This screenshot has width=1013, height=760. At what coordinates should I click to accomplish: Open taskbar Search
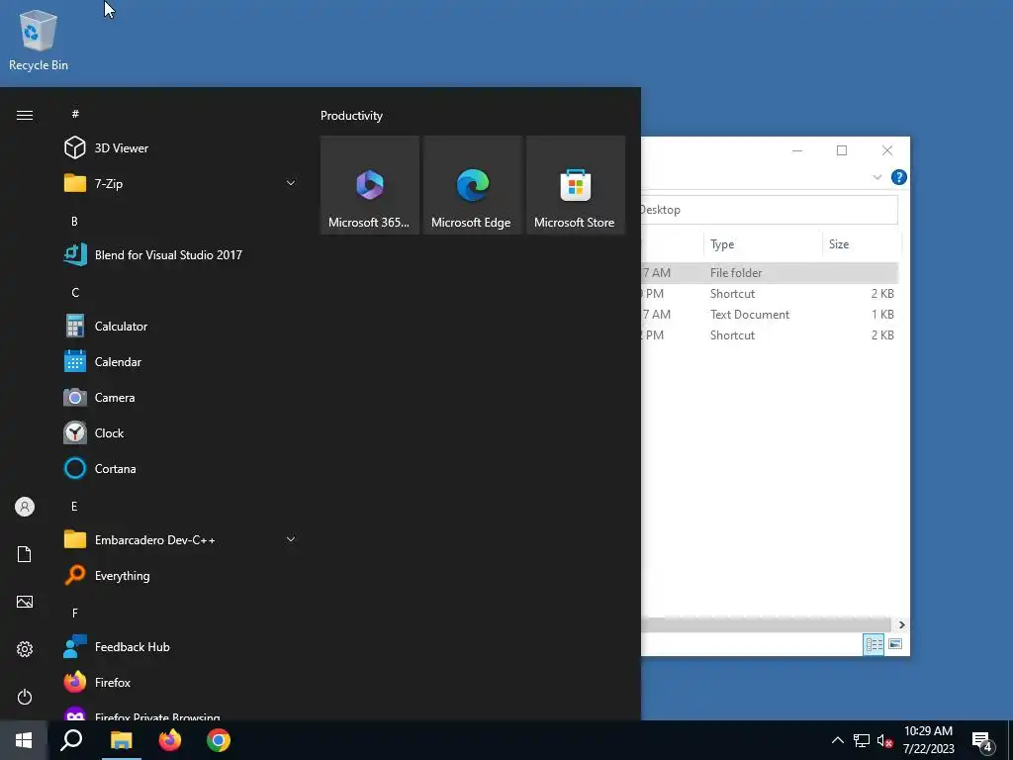71,740
